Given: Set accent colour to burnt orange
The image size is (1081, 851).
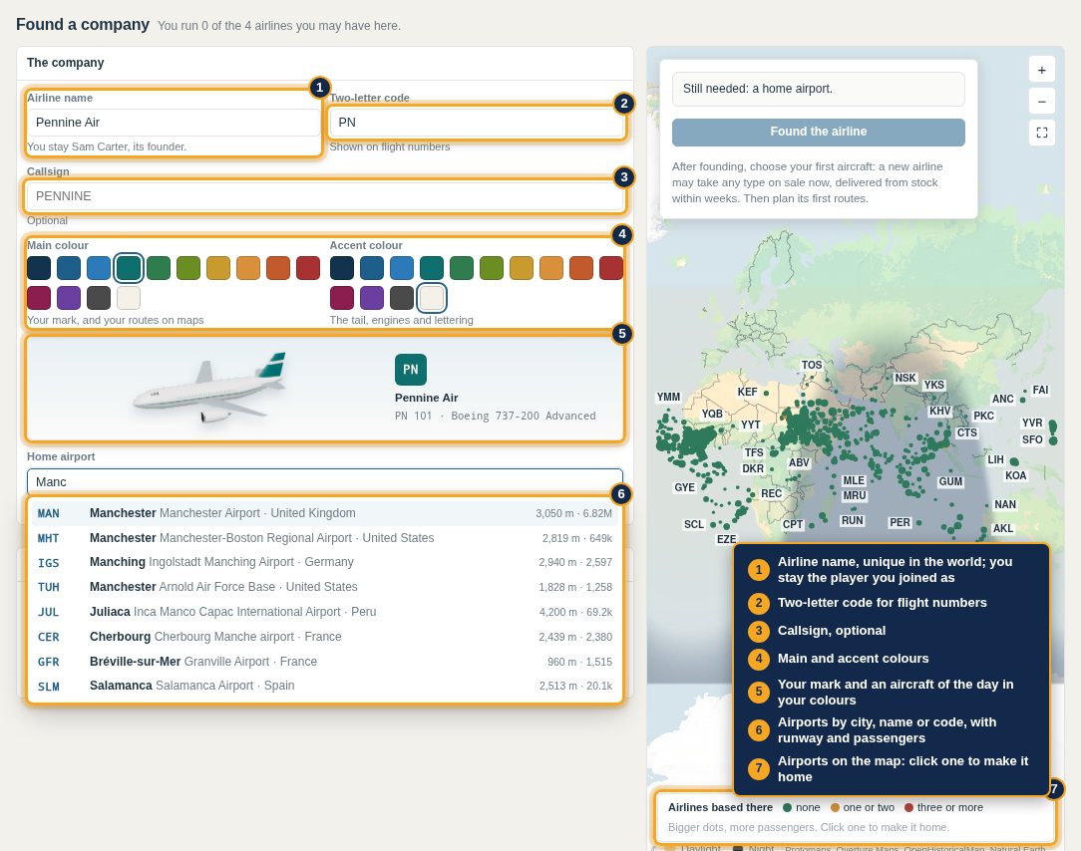Looking at the screenshot, I should [x=581, y=268].
